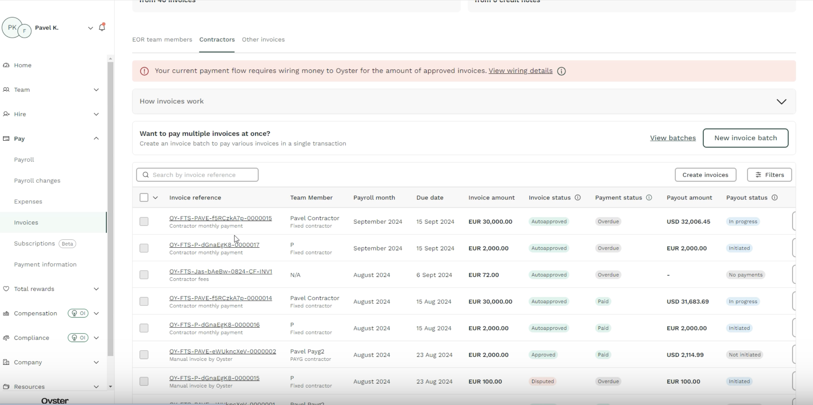Click the Invoice status info icon
The height and width of the screenshot is (405, 813).
(x=578, y=197)
